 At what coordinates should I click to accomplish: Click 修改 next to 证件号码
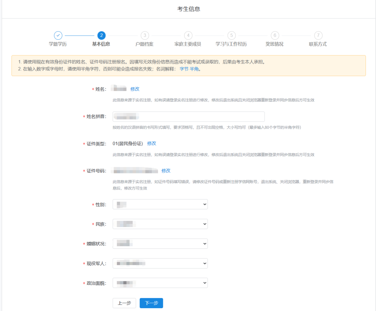pyautogui.click(x=166, y=171)
